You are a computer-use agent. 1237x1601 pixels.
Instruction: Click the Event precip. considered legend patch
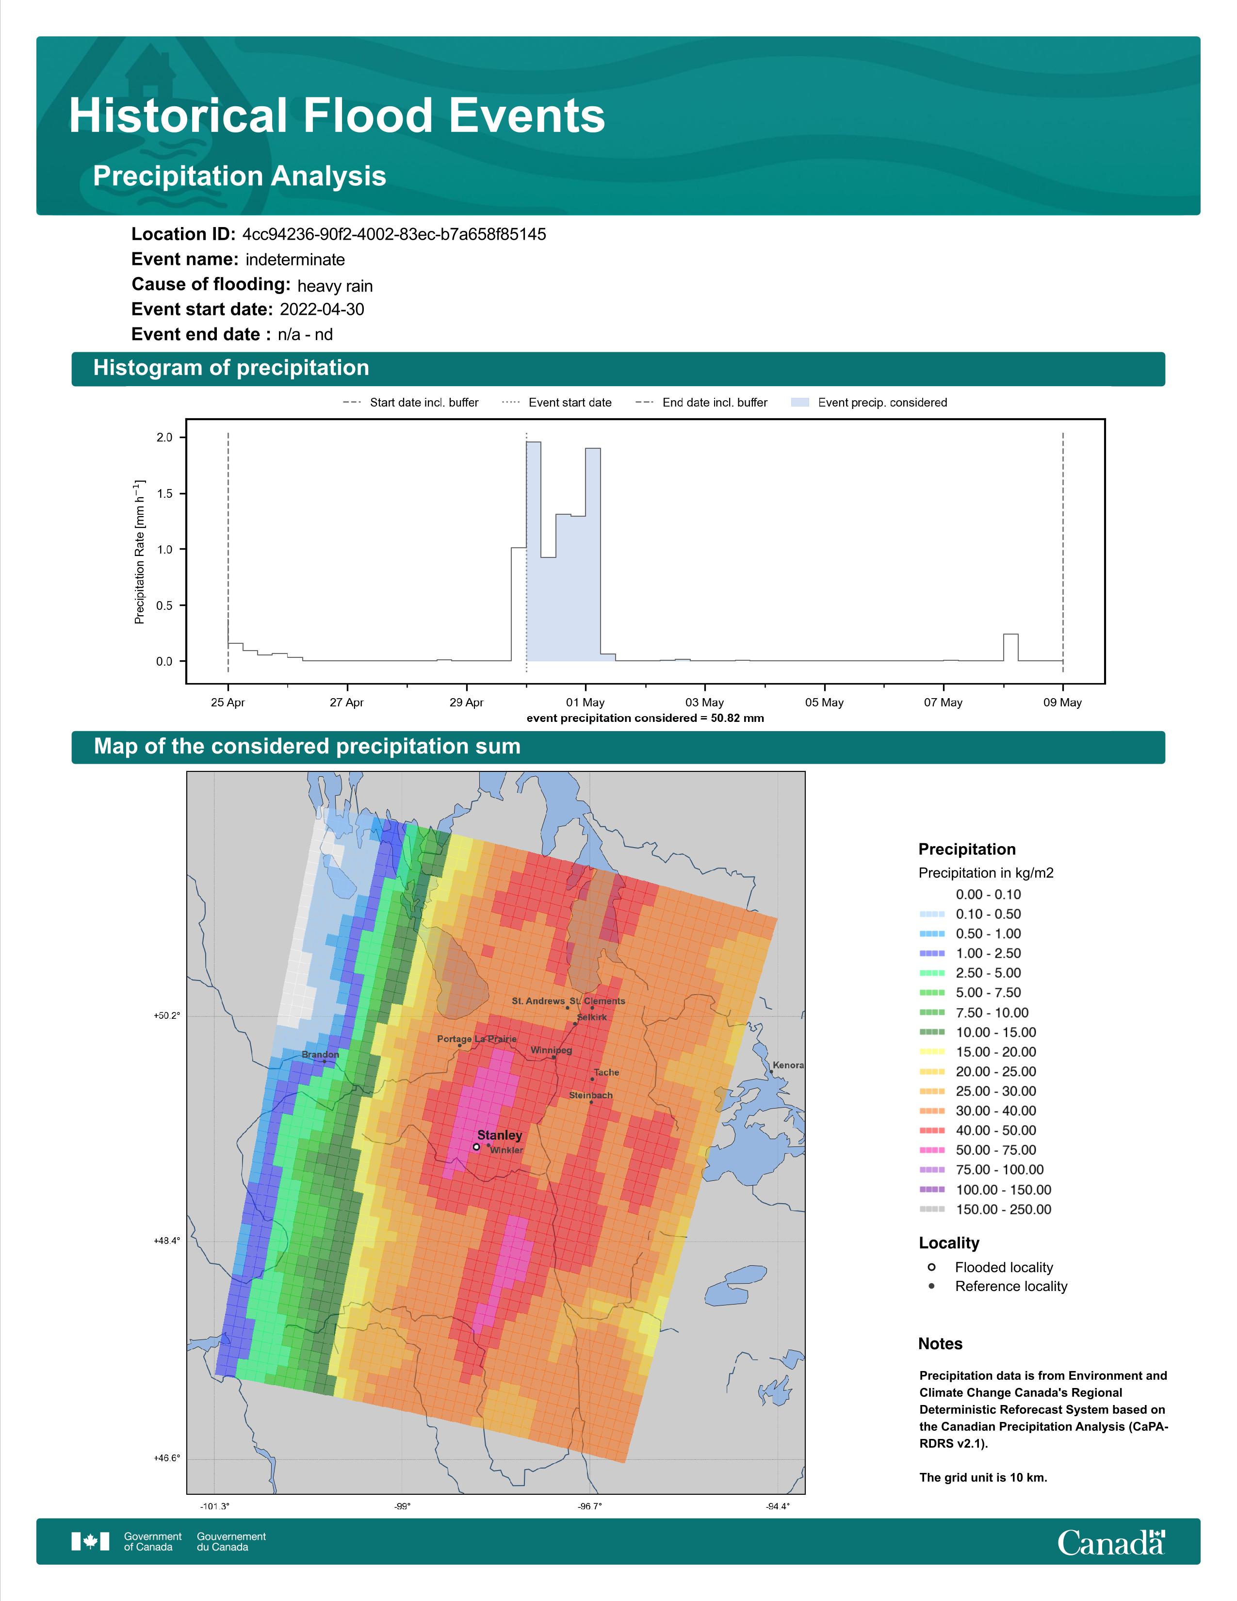pos(800,403)
